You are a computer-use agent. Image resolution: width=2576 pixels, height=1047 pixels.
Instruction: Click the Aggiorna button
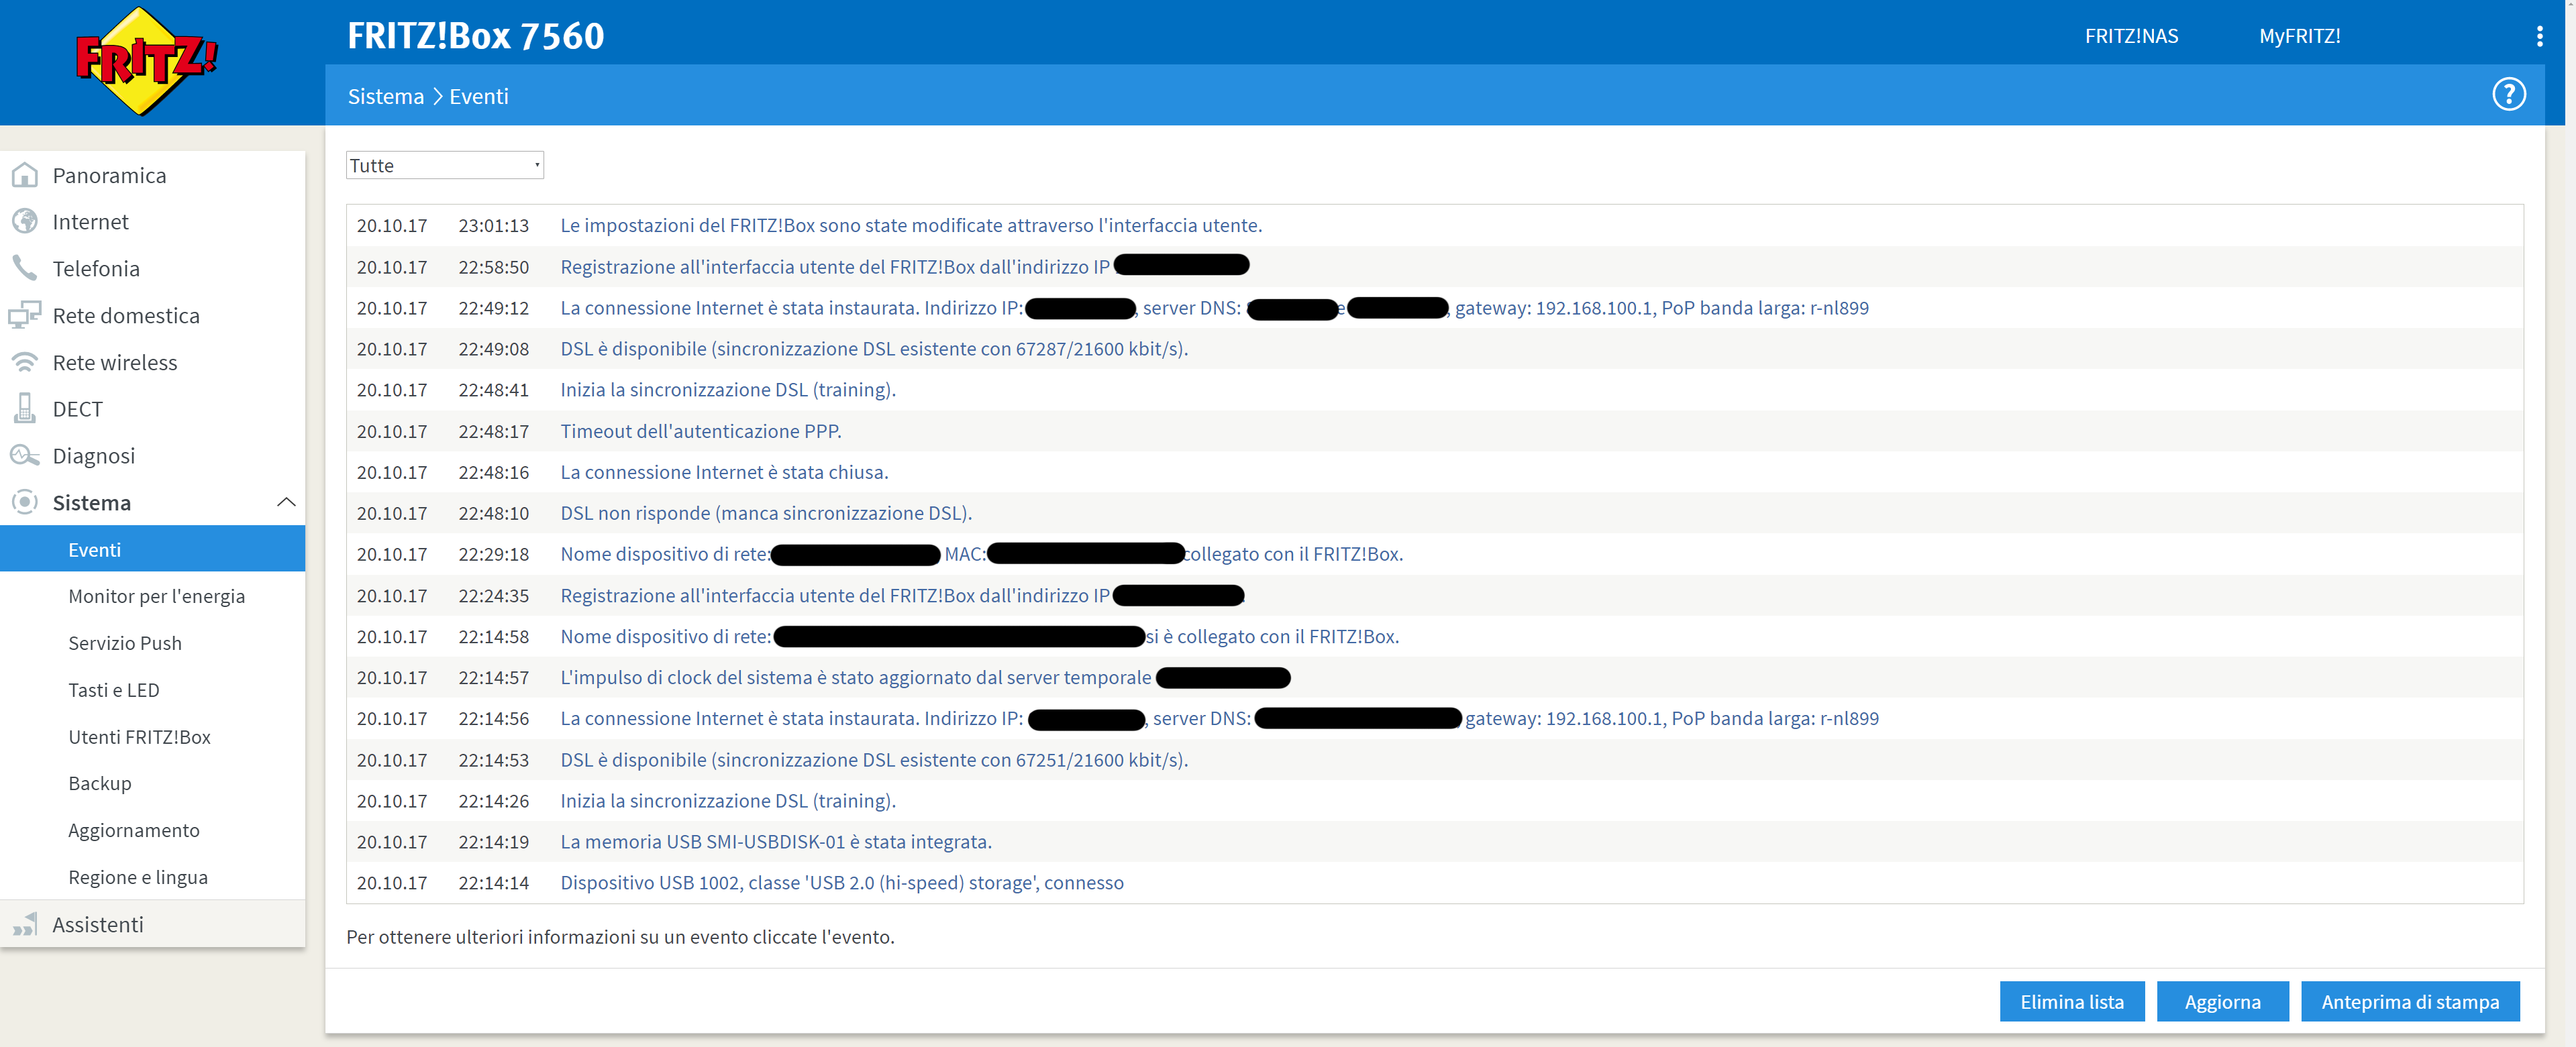(x=2222, y=1001)
